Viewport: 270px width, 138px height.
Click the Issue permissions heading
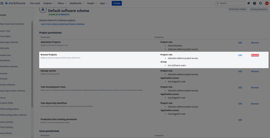pos(49,131)
